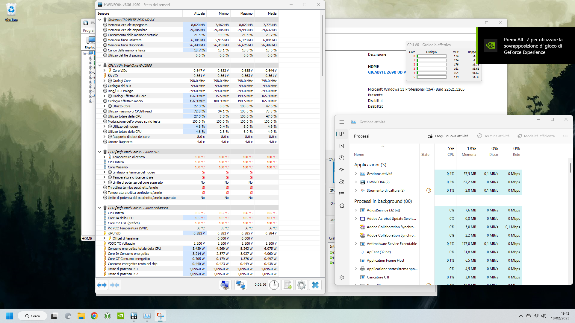Close sensors with the blue X icon
This screenshot has height=323, width=575.
click(x=315, y=285)
